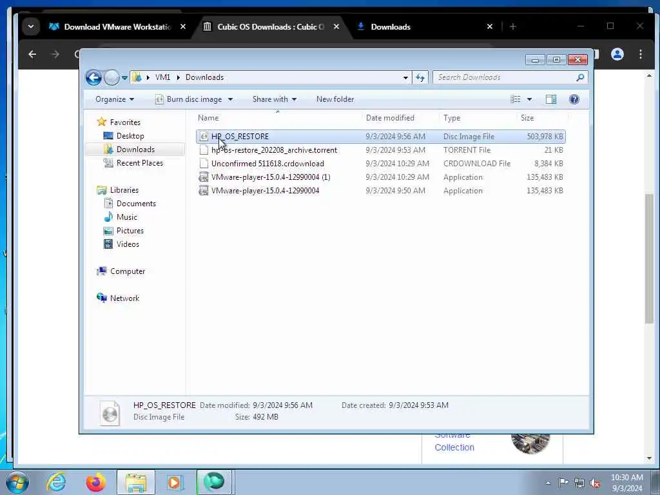Open Computer in navigation pane
This screenshot has height=495, width=660.
[x=128, y=271]
